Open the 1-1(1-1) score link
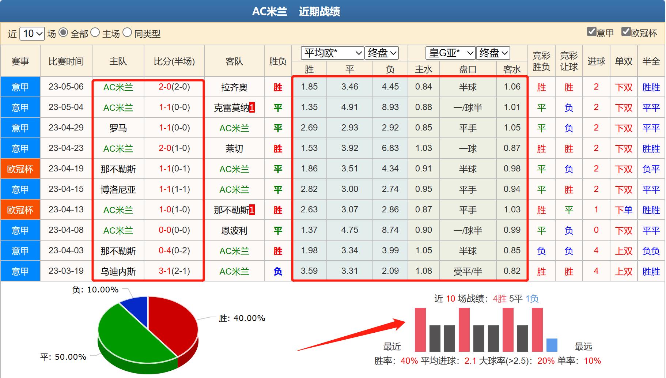666x378 pixels. pyautogui.click(x=174, y=189)
